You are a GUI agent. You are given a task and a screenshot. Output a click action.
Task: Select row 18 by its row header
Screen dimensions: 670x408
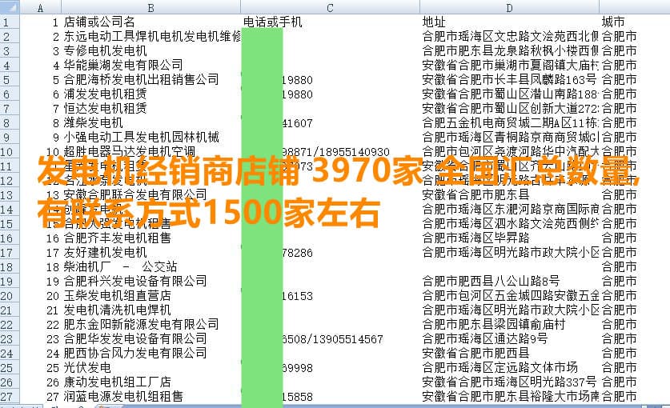pyautogui.click(x=9, y=266)
